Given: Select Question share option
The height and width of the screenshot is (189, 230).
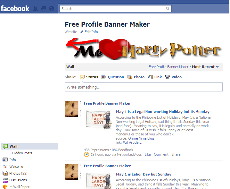Looking at the screenshot, I should point(116,77).
